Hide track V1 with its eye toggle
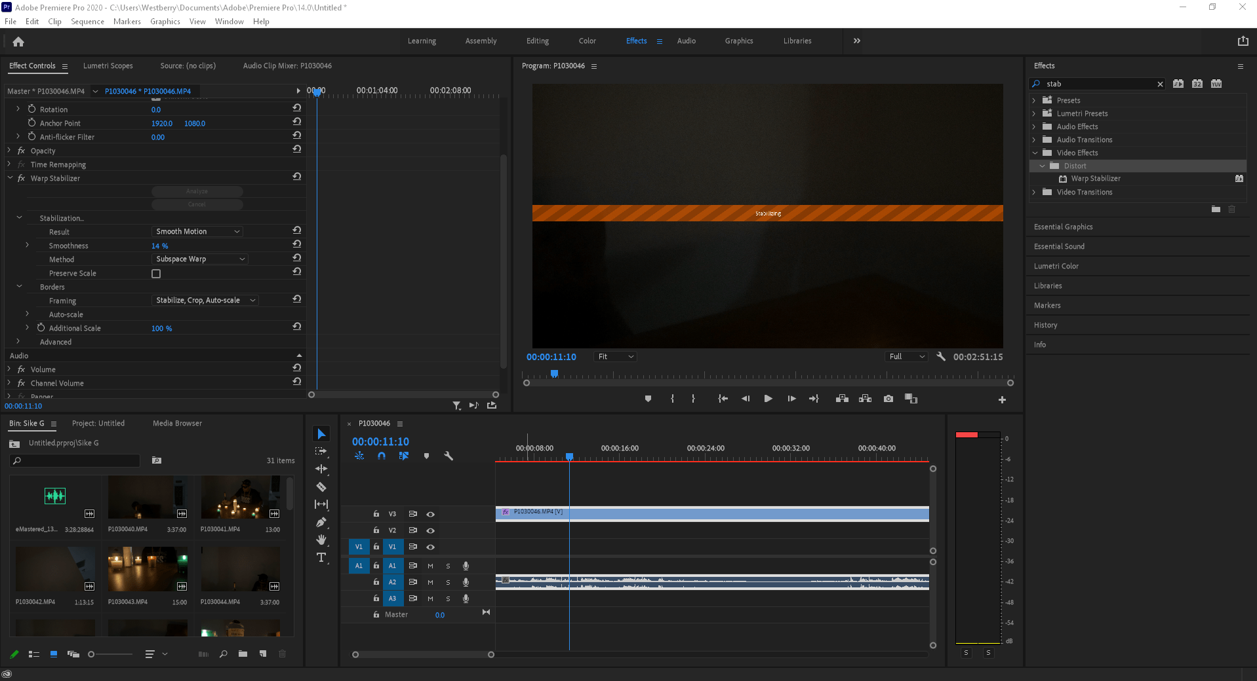 pos(430,547)
